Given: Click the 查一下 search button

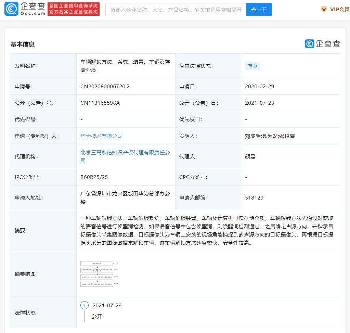Looking at the screenshot, I should point(259,10).
